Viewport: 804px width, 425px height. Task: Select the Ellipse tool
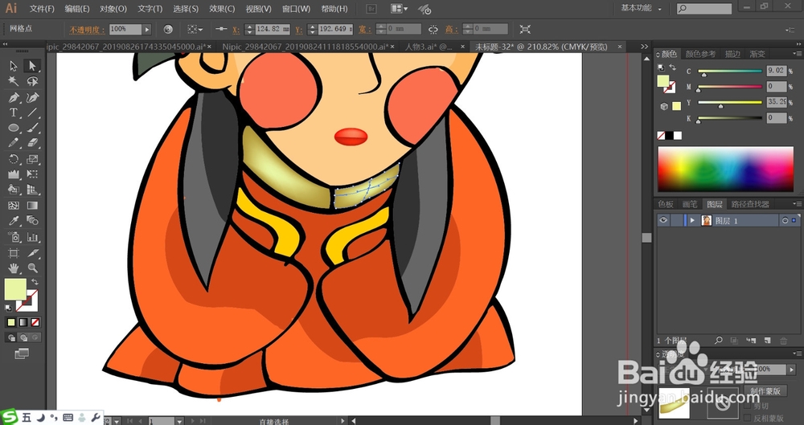point(14,128)
